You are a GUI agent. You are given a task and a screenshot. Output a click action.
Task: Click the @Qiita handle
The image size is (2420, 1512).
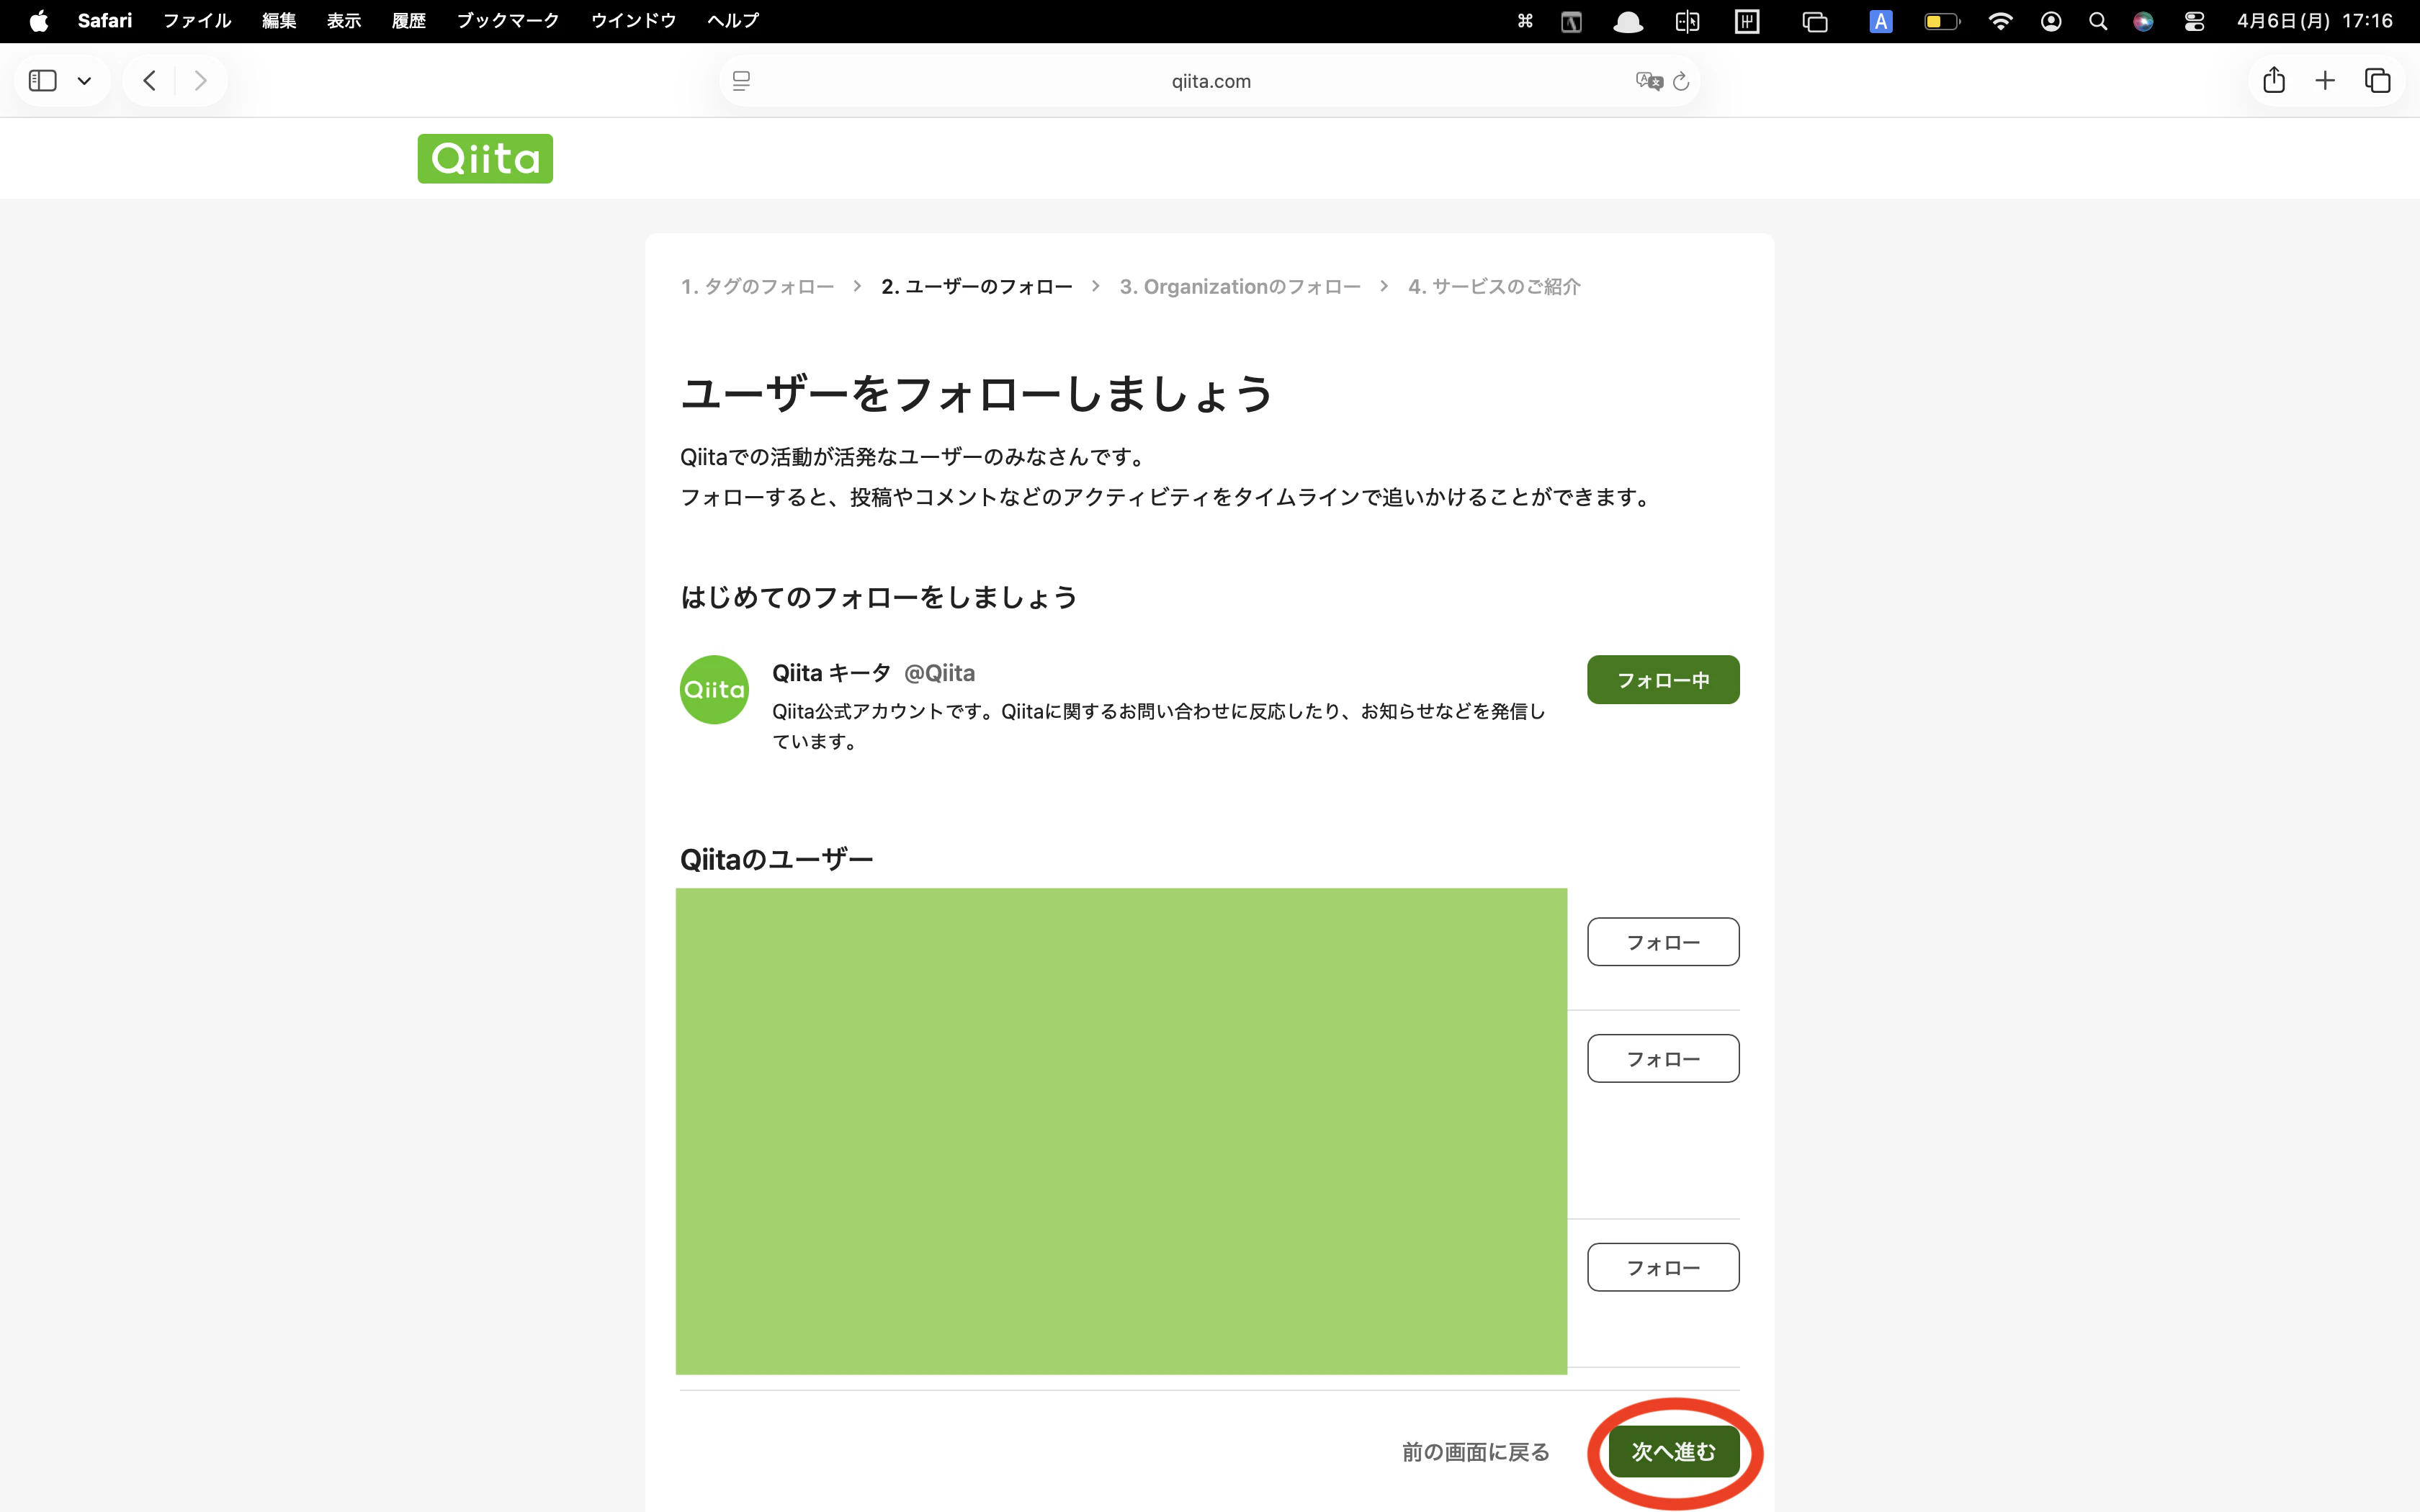click(939, 673)
